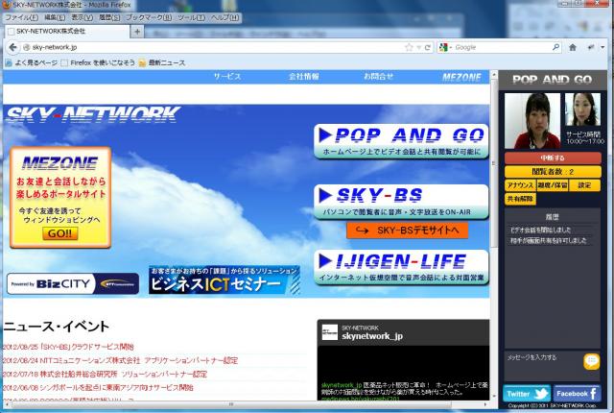Screen dimensions: 614x413
Task: Open the ヘルプ(H) menu
Action: tap(224, 17)
